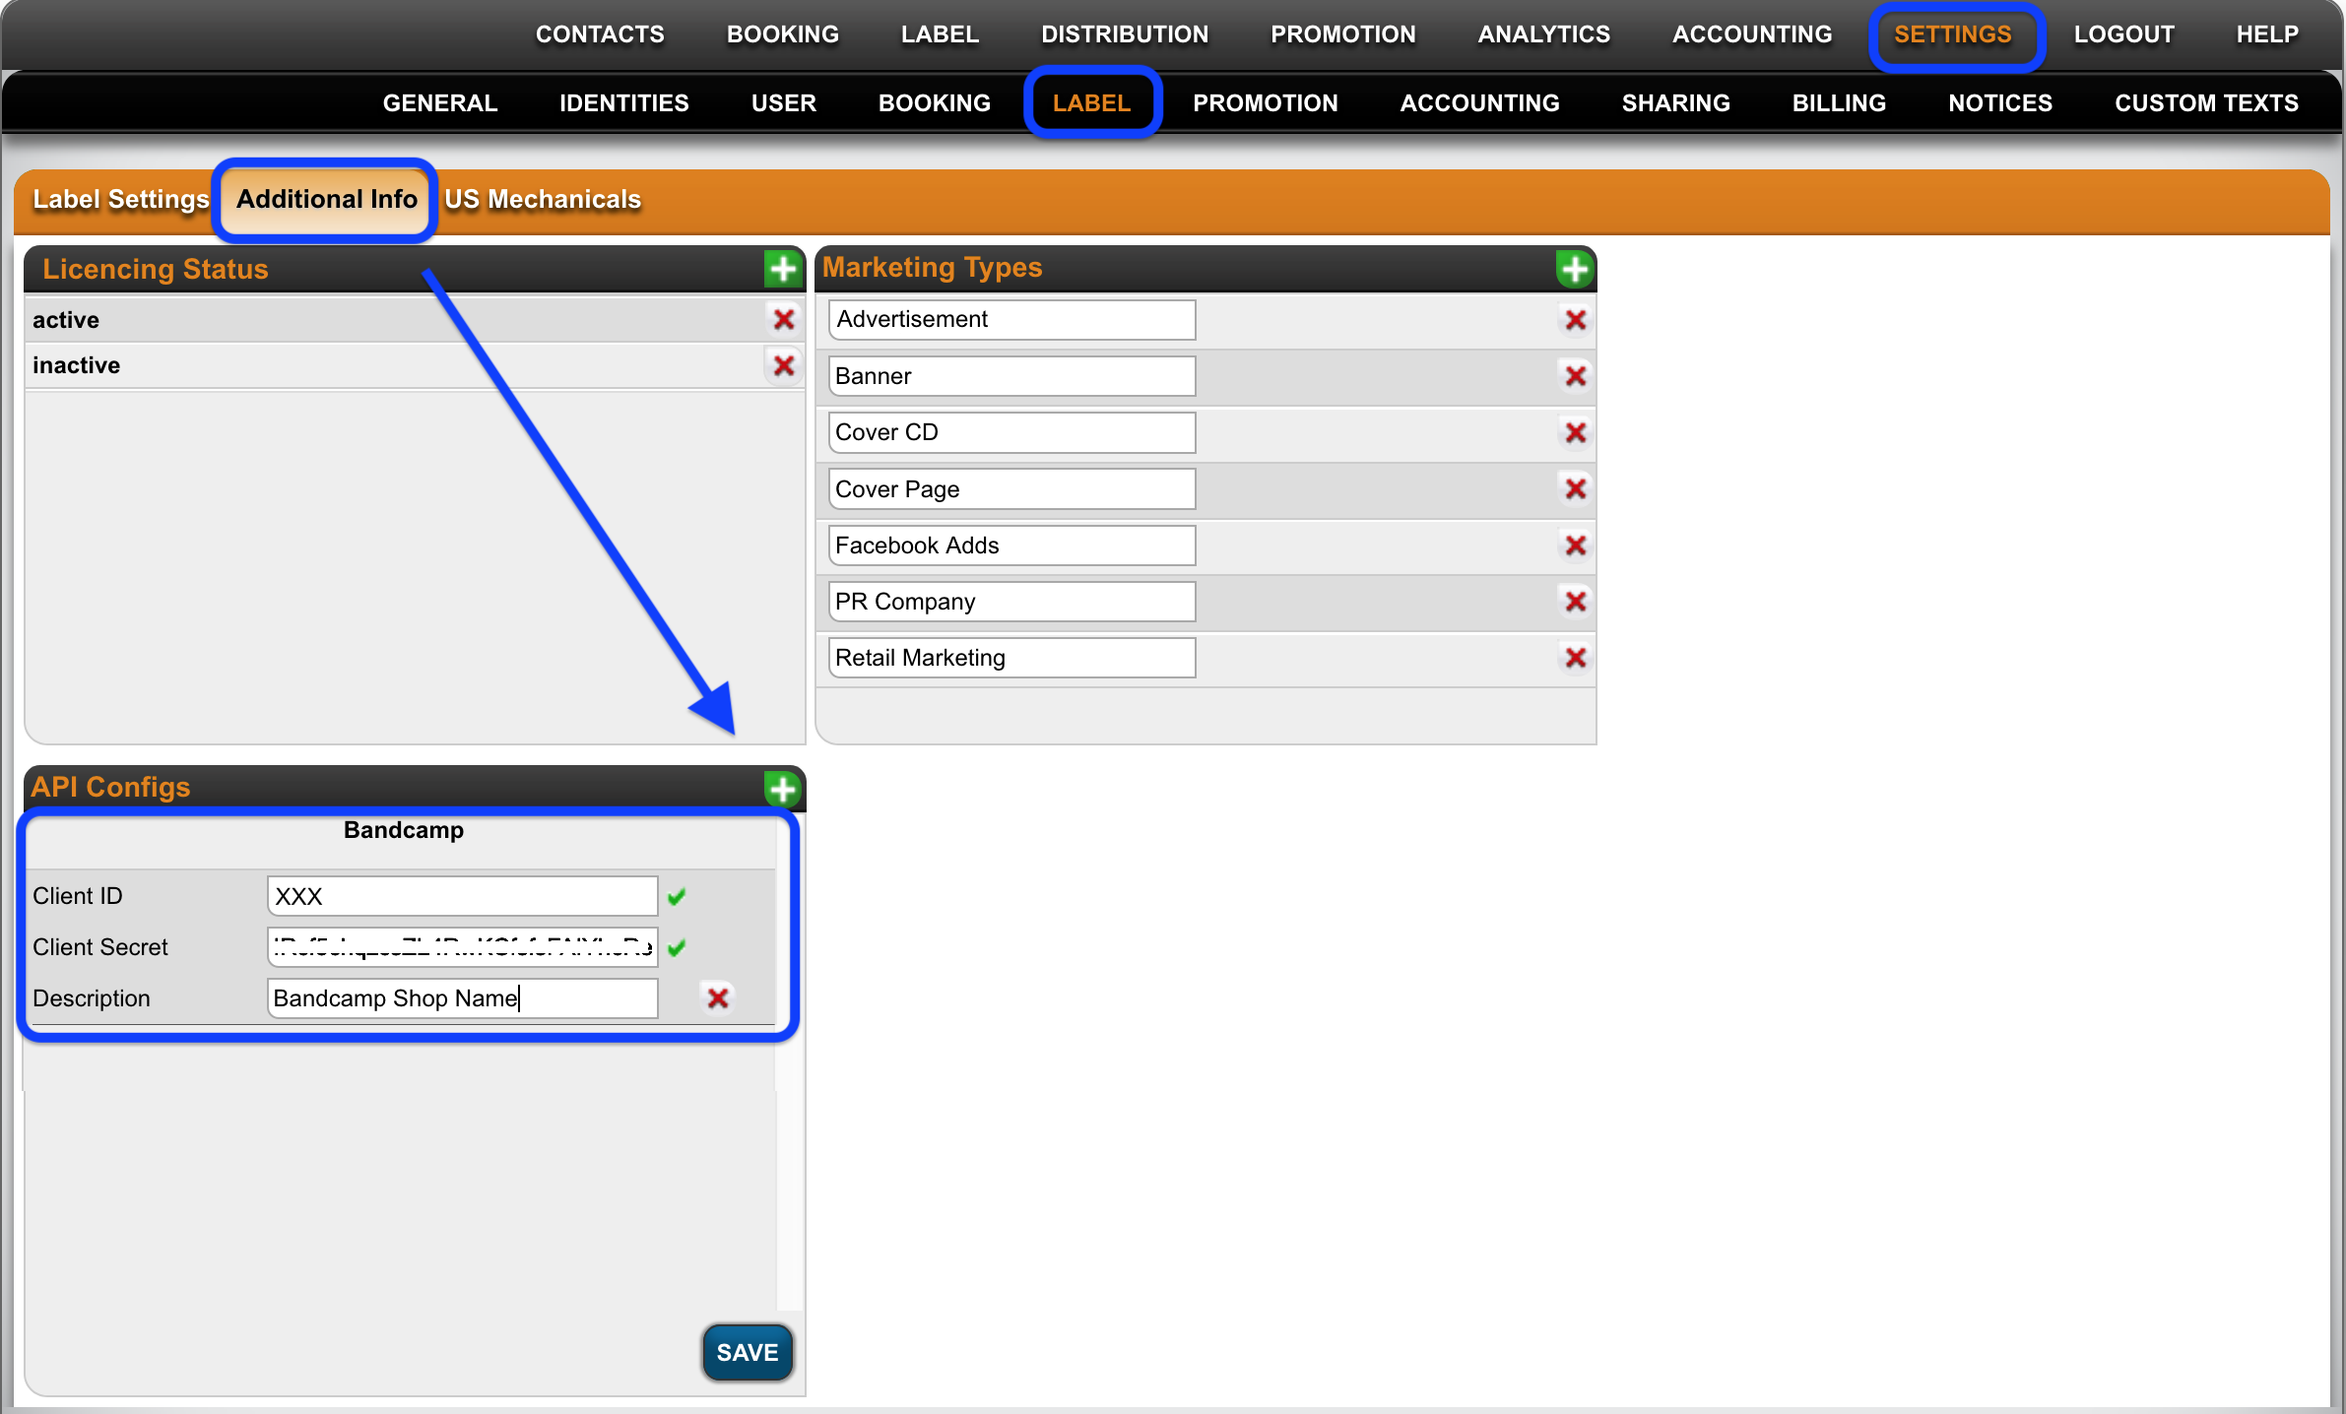Remove the Banner marketing type
Screen dimensions: 2346x1414
(1576, 376)
